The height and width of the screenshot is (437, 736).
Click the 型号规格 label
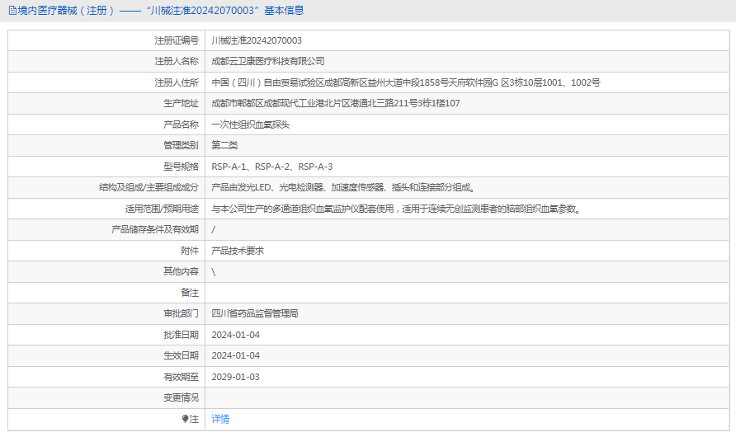click(181, 167)
